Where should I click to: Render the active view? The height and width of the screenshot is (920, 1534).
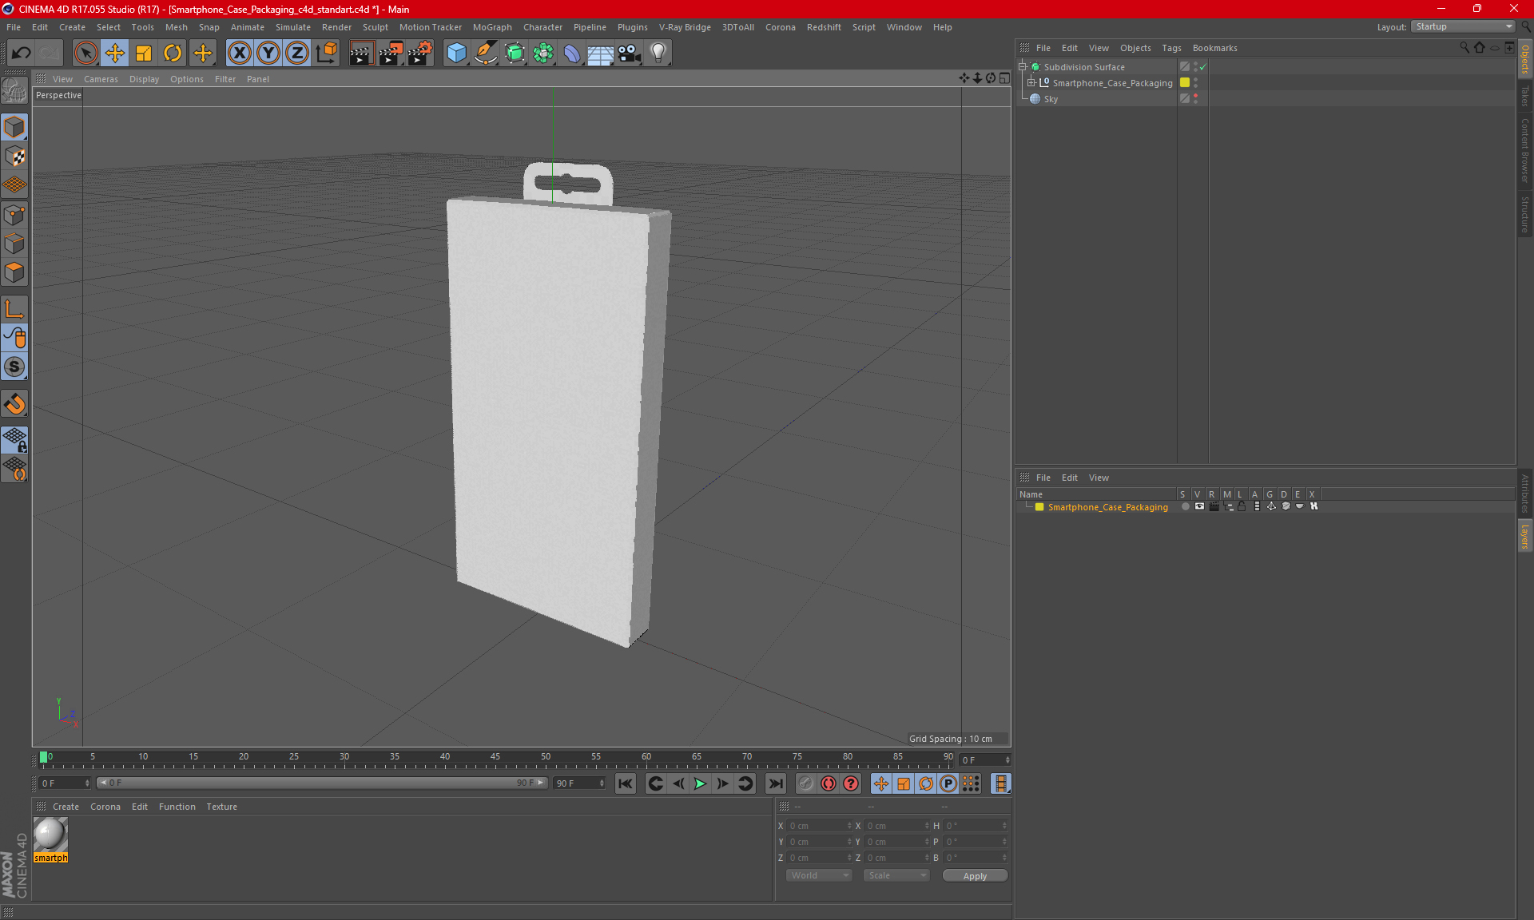[361, 54]
